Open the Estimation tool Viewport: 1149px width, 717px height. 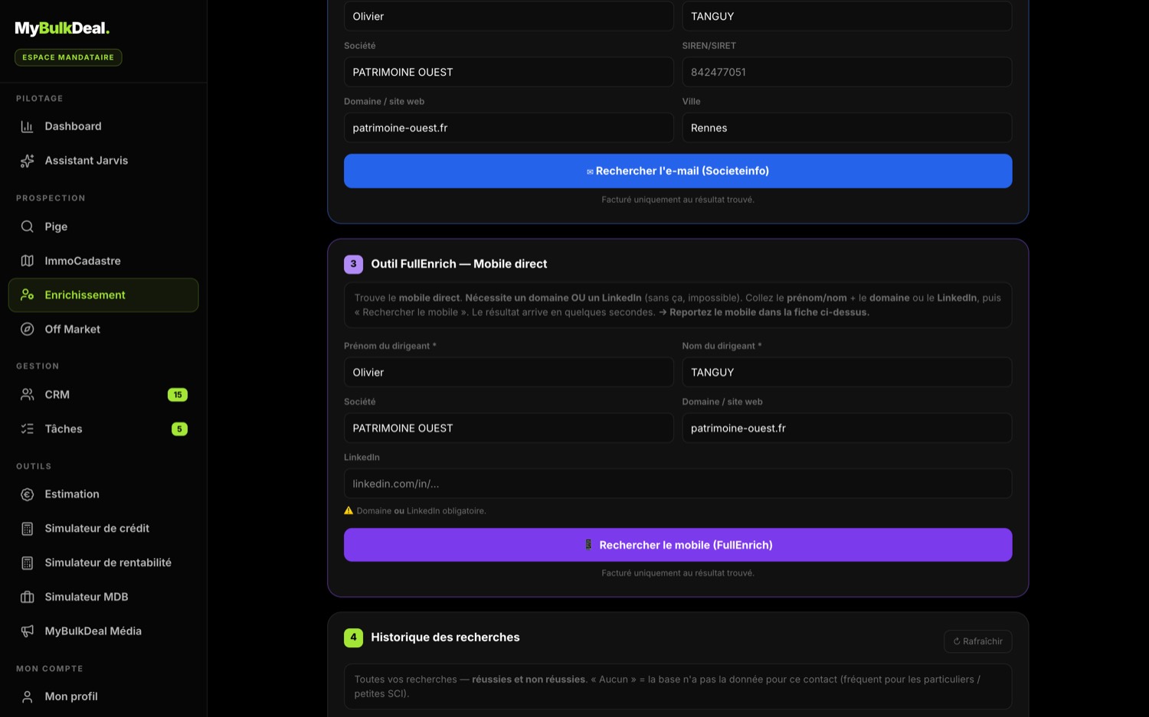click(x=103, y=494)
